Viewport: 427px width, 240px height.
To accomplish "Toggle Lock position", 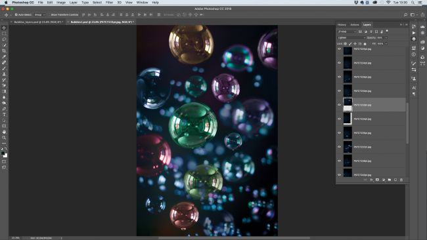I will (x=355, y=44).
